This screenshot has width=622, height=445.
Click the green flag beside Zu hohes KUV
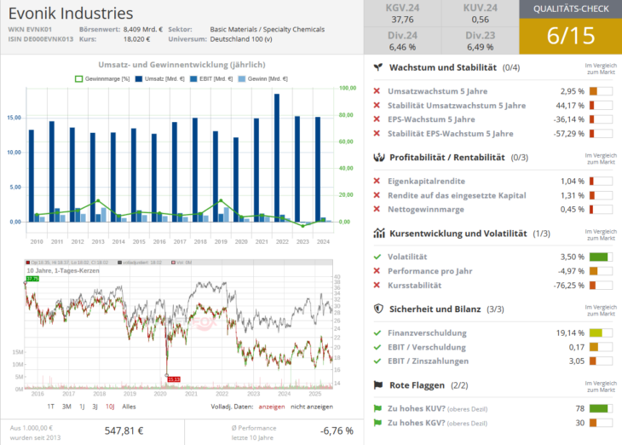click(377, 408)
